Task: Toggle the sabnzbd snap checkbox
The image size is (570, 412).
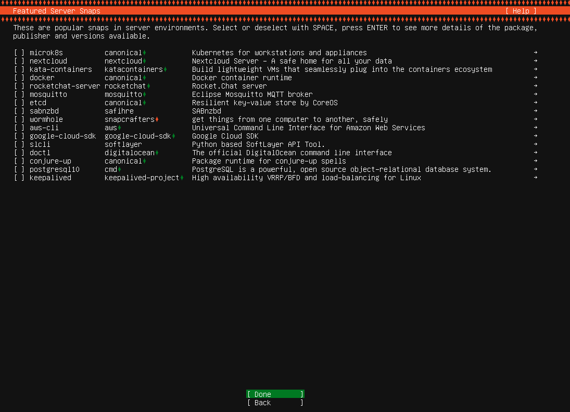Action: (x=19, y=111)
